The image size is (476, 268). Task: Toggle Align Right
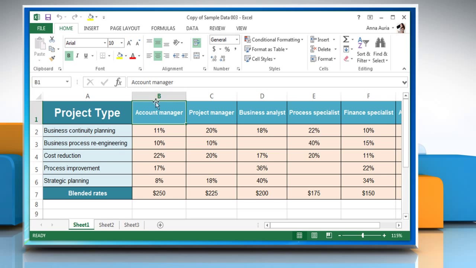pyautogui.click(x=167, y=56)
